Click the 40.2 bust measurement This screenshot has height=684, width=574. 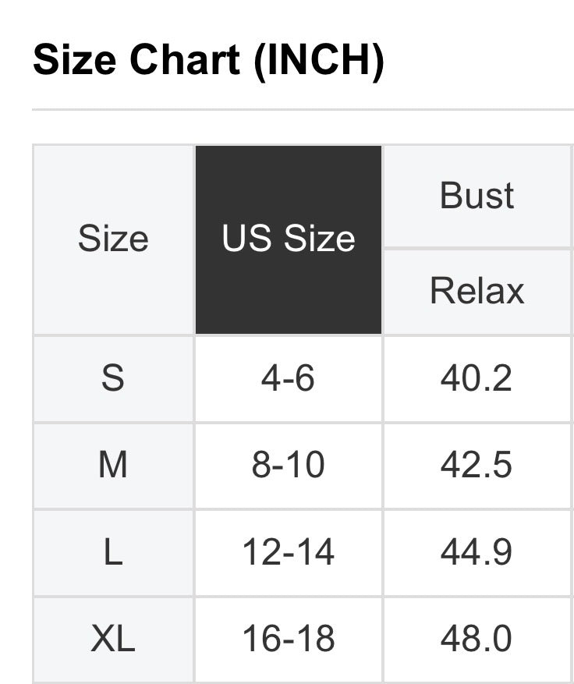[477, 378]
